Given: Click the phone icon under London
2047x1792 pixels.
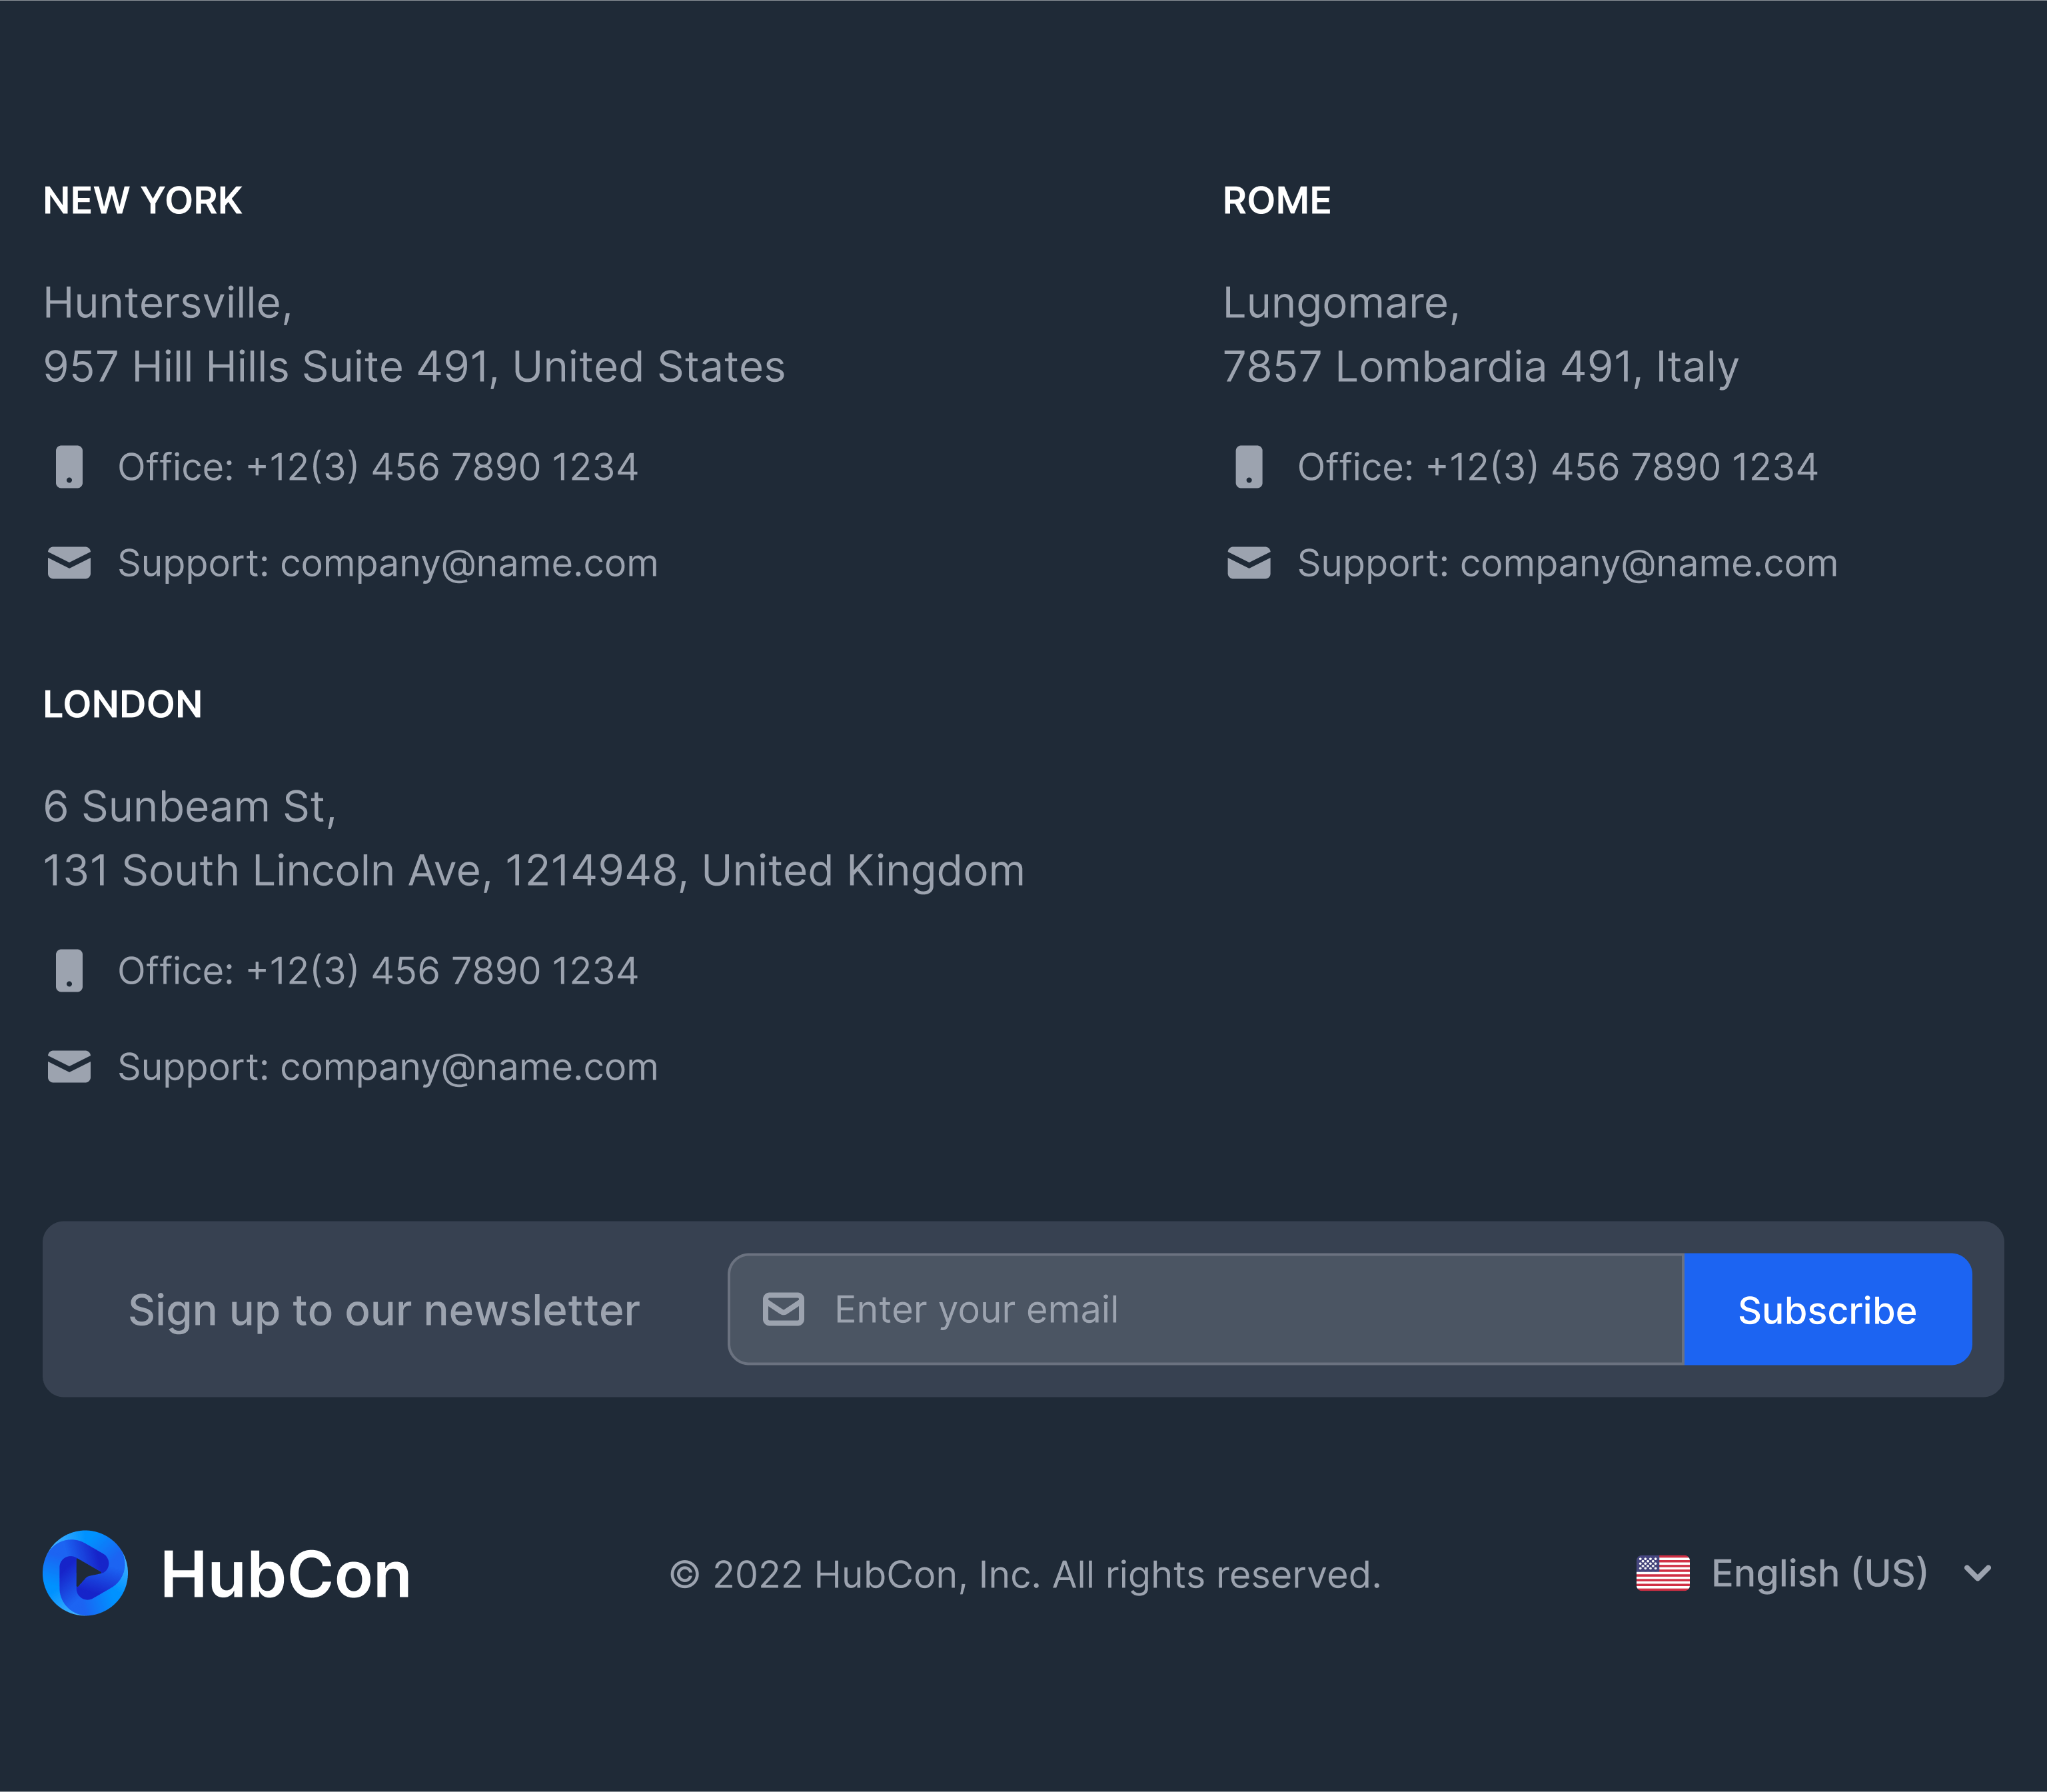Looking at the screenshot, I should (69, 971).
